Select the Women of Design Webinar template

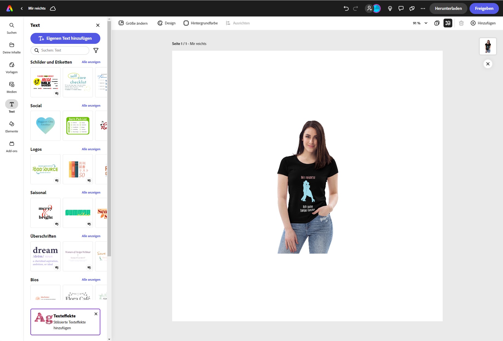[78, 256]
